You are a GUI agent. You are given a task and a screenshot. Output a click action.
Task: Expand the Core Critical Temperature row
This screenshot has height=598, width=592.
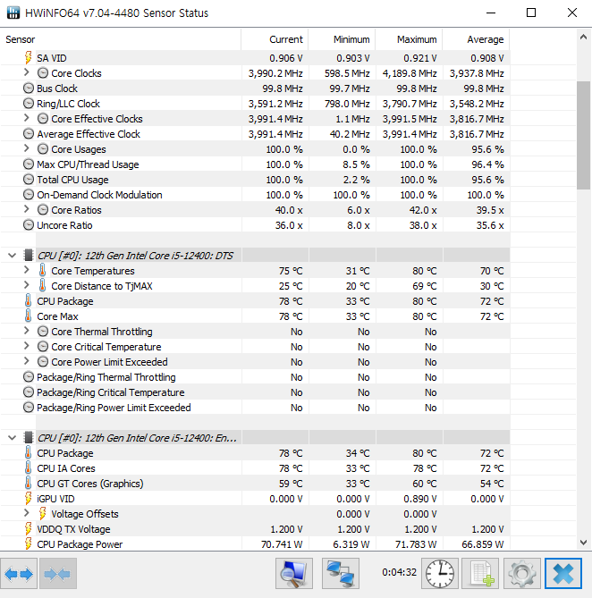click(26, 346)
